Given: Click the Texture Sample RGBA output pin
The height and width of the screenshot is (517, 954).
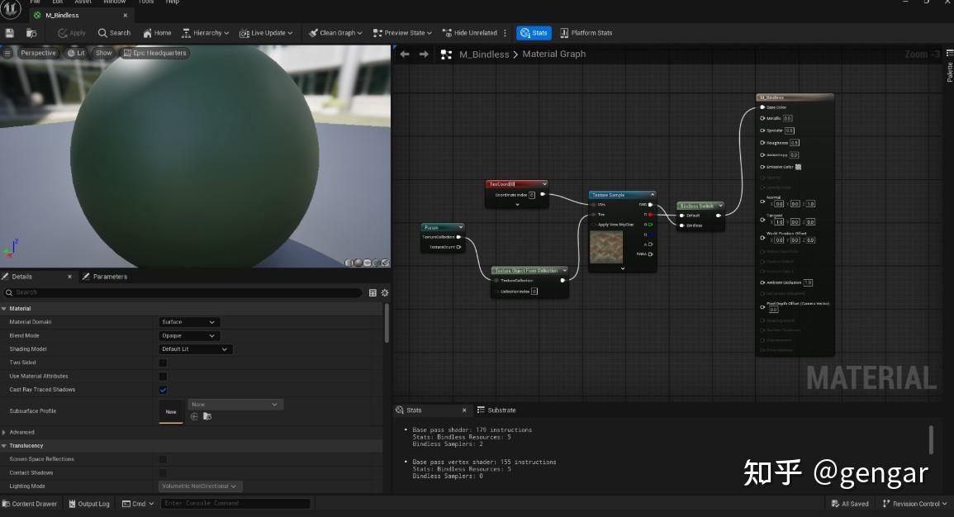Looking at the screenshot, I should (x=650, y=254).
